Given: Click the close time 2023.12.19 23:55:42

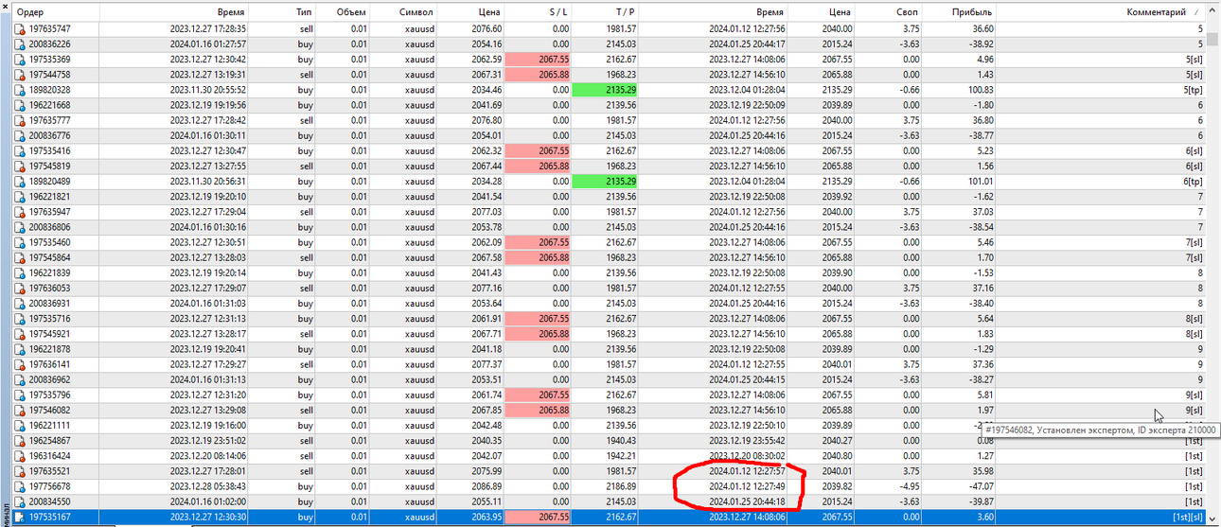Looking at the screenshot, I should tap(747, 440).
